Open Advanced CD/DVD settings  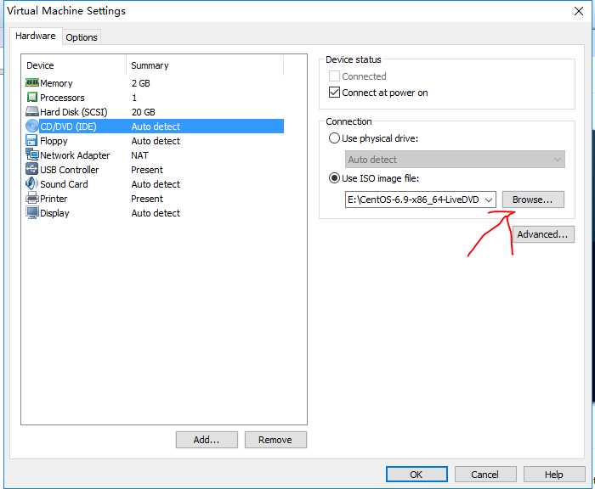[x=543, y=234]
